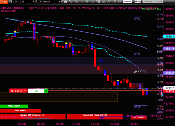Toggle the green Wkly VWAP button
The image size is (175, 126).
point(14,106)
